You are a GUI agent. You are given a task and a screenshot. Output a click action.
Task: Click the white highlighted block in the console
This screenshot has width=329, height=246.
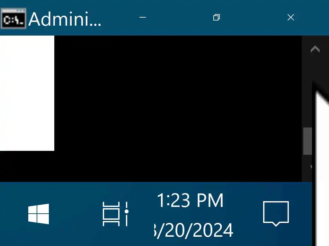click(x=27, y=93)
